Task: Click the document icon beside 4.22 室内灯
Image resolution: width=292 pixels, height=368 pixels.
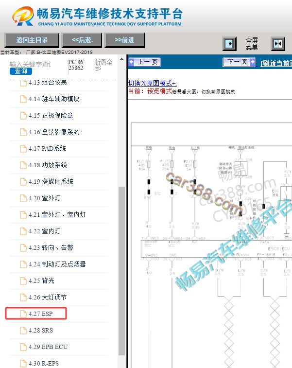Action: click(x=23, y=231)
